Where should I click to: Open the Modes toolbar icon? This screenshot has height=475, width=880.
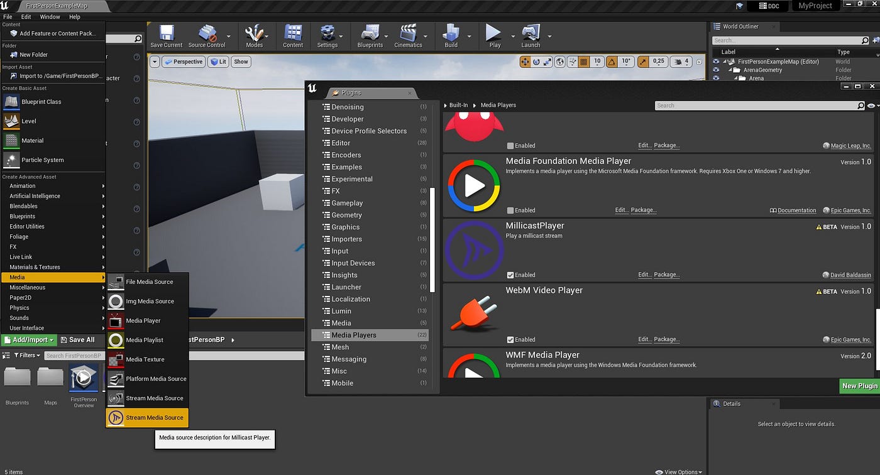point(255,36)
